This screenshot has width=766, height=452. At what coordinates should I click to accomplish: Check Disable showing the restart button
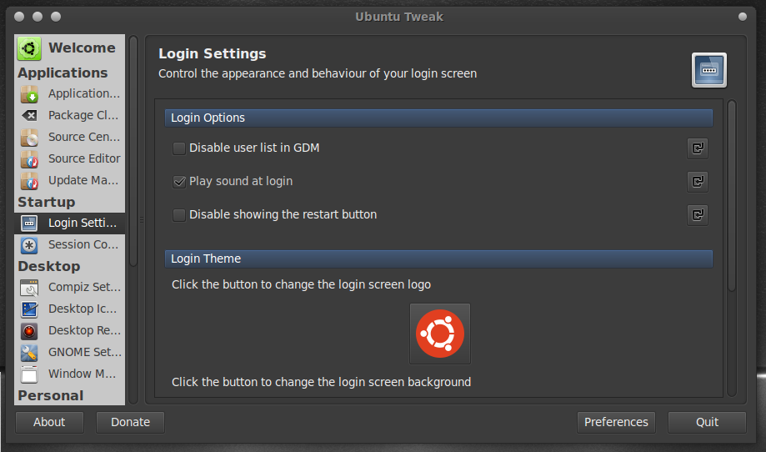coord(179,215)
